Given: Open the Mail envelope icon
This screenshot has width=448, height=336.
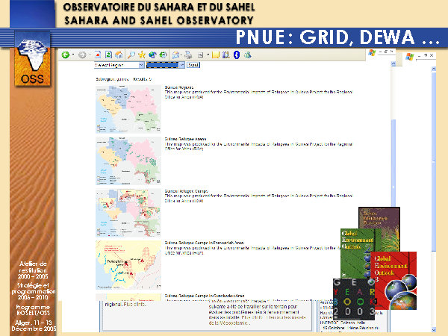Looking at the screenshot, I should (x=175, y=55).
